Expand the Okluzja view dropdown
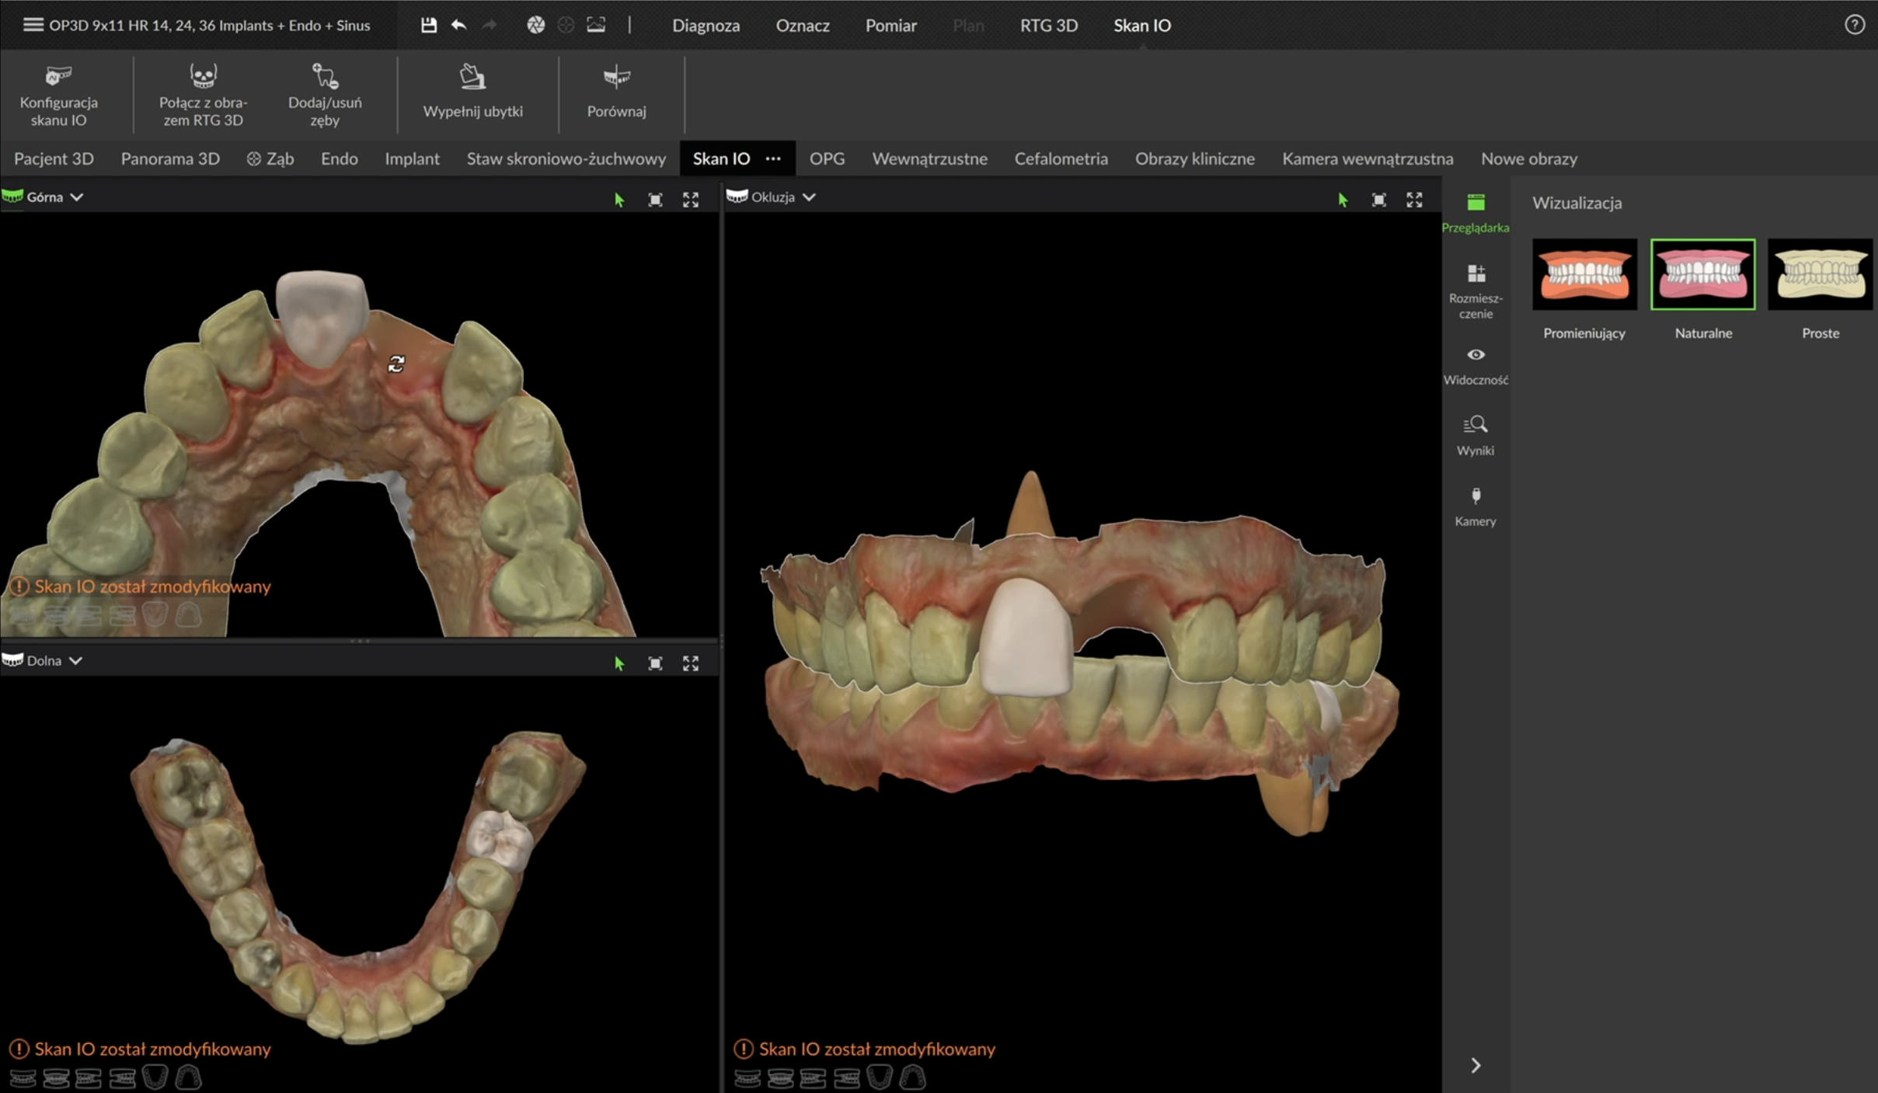This screenshot has width=1878, height=1093. point(809,197)
